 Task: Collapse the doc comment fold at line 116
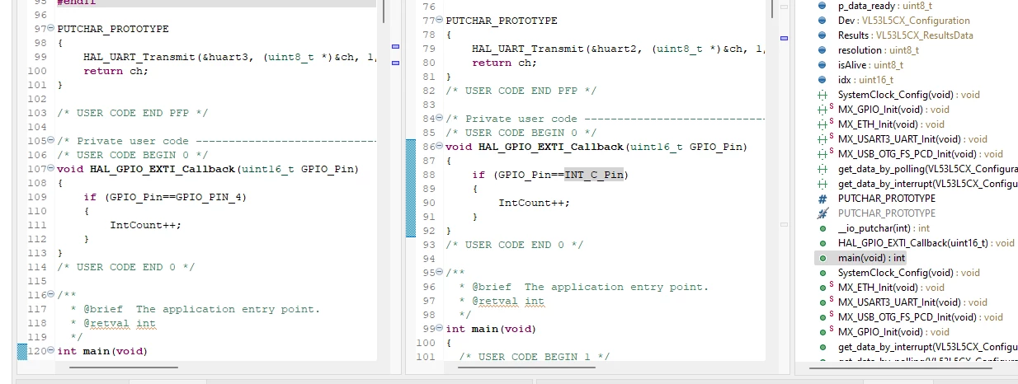(x=51, y=295)
